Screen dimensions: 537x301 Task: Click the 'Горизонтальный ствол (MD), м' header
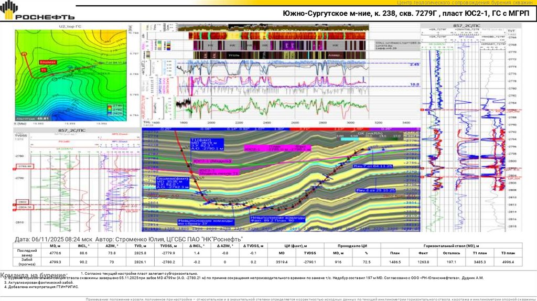coord(452,246)
